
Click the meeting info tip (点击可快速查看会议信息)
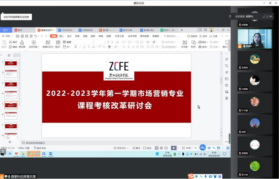[16, 17]
